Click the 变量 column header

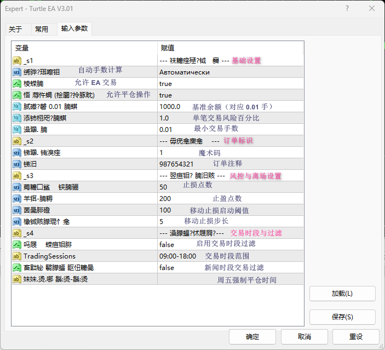click(x=84, y=48)
